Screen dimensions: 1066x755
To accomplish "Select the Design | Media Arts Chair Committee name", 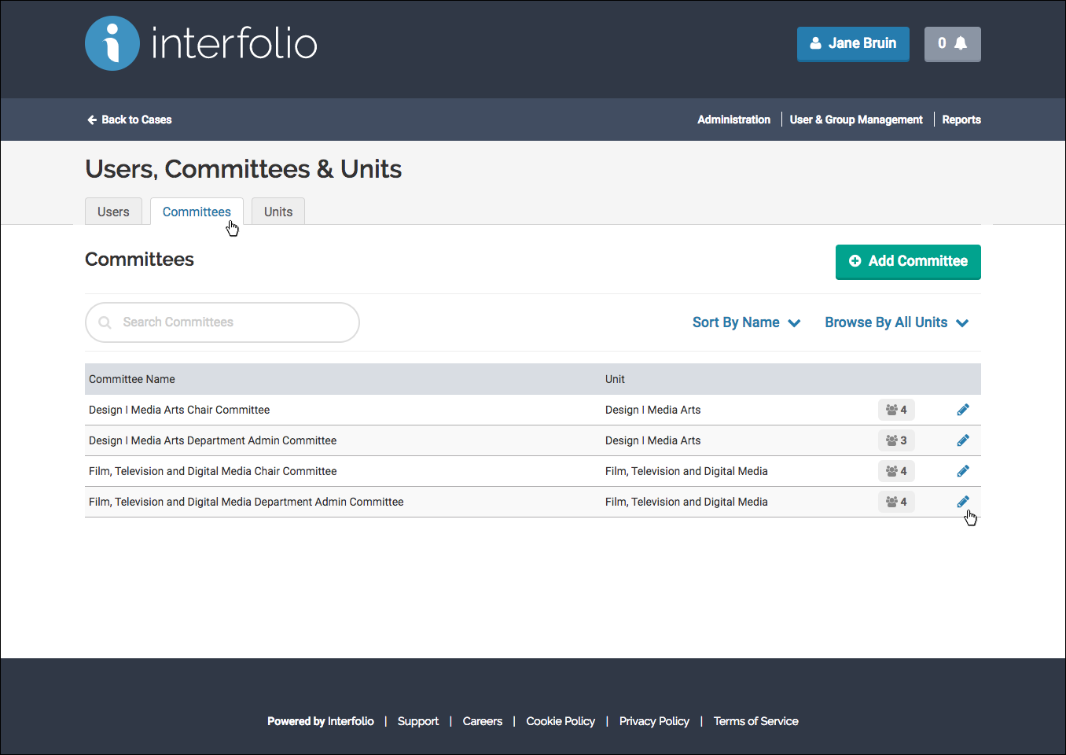I will tap(179, 410).
